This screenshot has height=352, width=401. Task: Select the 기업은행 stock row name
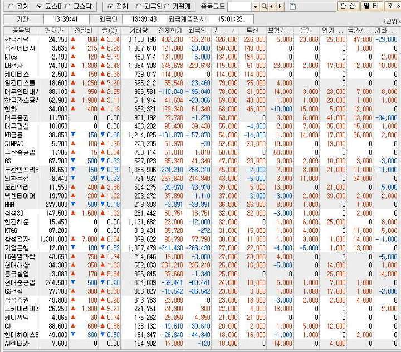[x=17, y=248]
